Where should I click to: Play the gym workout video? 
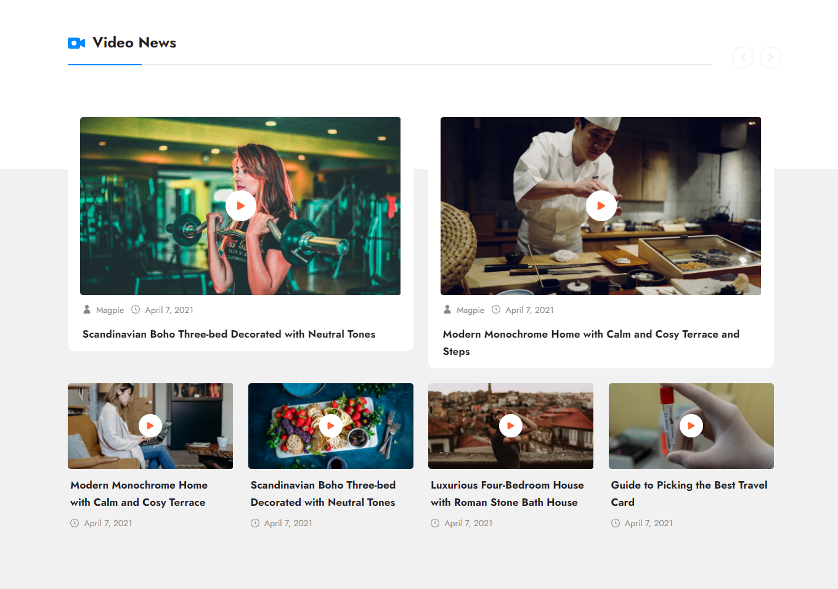pyautogui.click(x=240, y=206)
